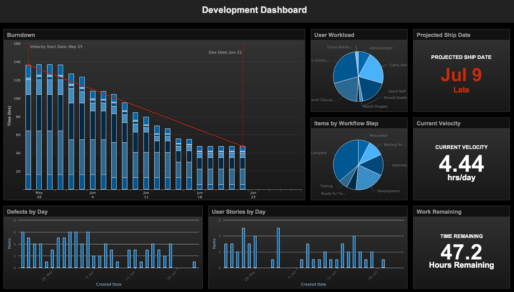Click the Requested slice in workflow chart

coord(363,148)
